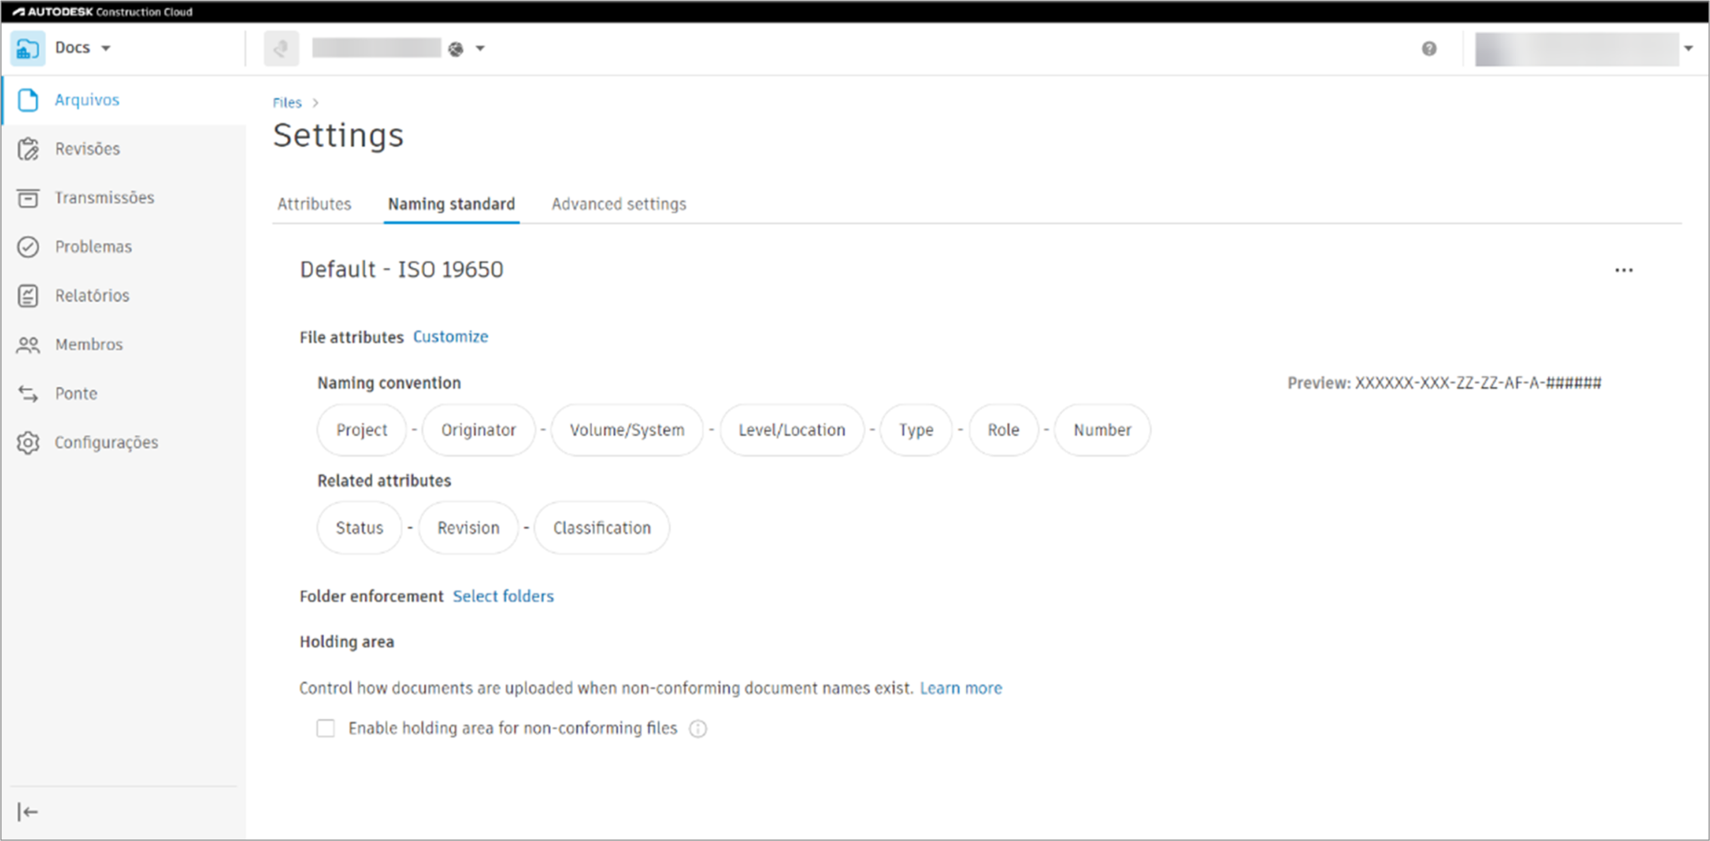The width and height of the screenshot is (1710, 841).
Task: Open the Relatórios panel
Action: coord(92,295)
